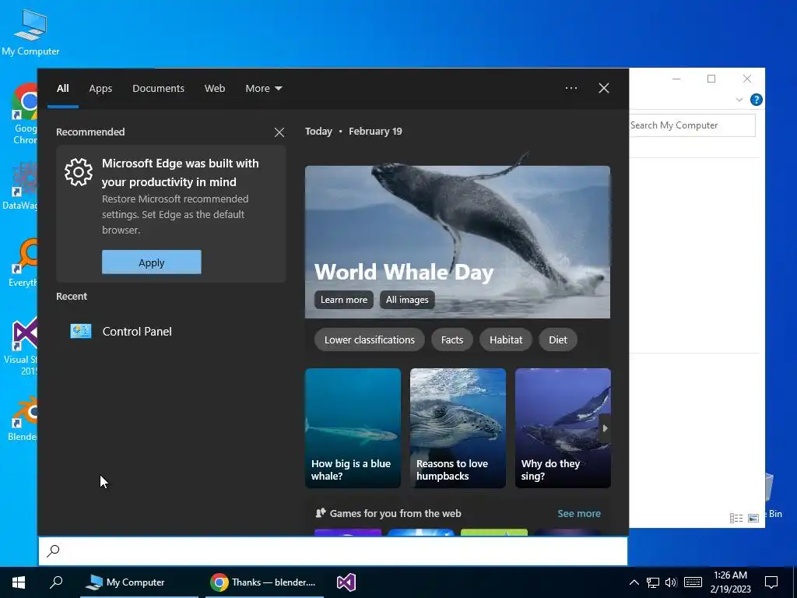This screenshot has width=797, height=598.
Task: Click the Search My Computer field in Explorer
Action: (692, 125)
